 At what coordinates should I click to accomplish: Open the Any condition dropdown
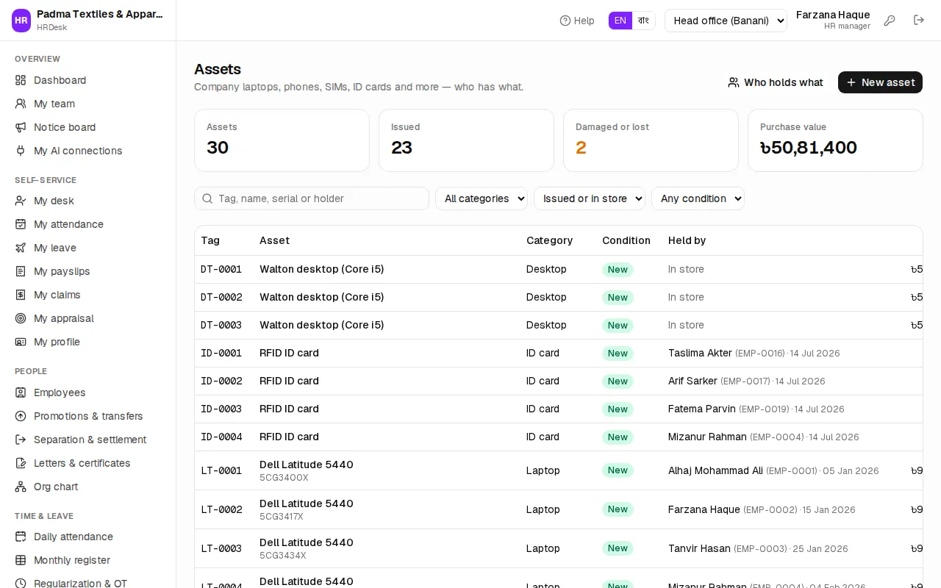click(x=698, y=198)
